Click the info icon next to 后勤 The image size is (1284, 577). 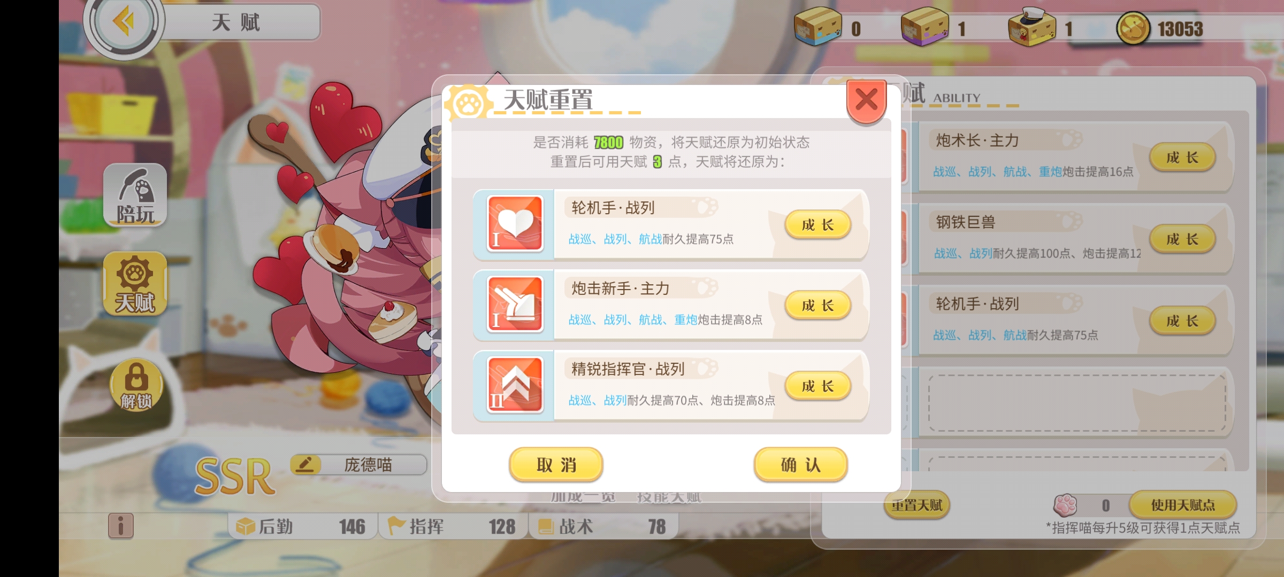tap(121, 526)
